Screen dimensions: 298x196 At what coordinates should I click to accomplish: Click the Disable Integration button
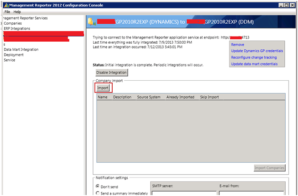coord(112,73)
